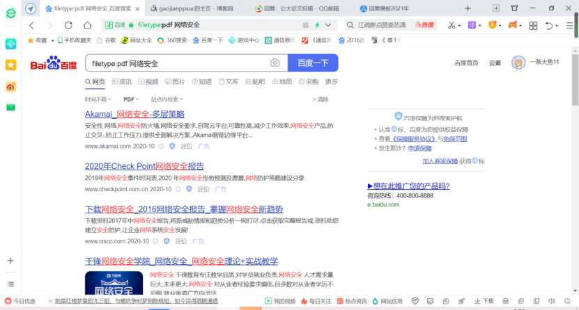Open the PDF file type dropdown
Viewport: 579px width, 310px height.
(131, 99)
